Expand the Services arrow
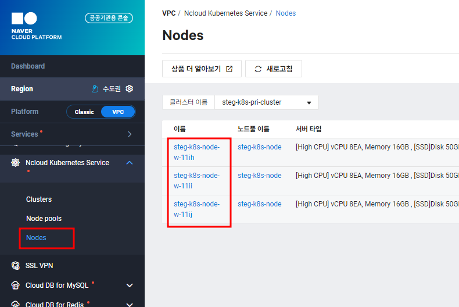This screenshot has width=459, height=307. click(130, 134)
